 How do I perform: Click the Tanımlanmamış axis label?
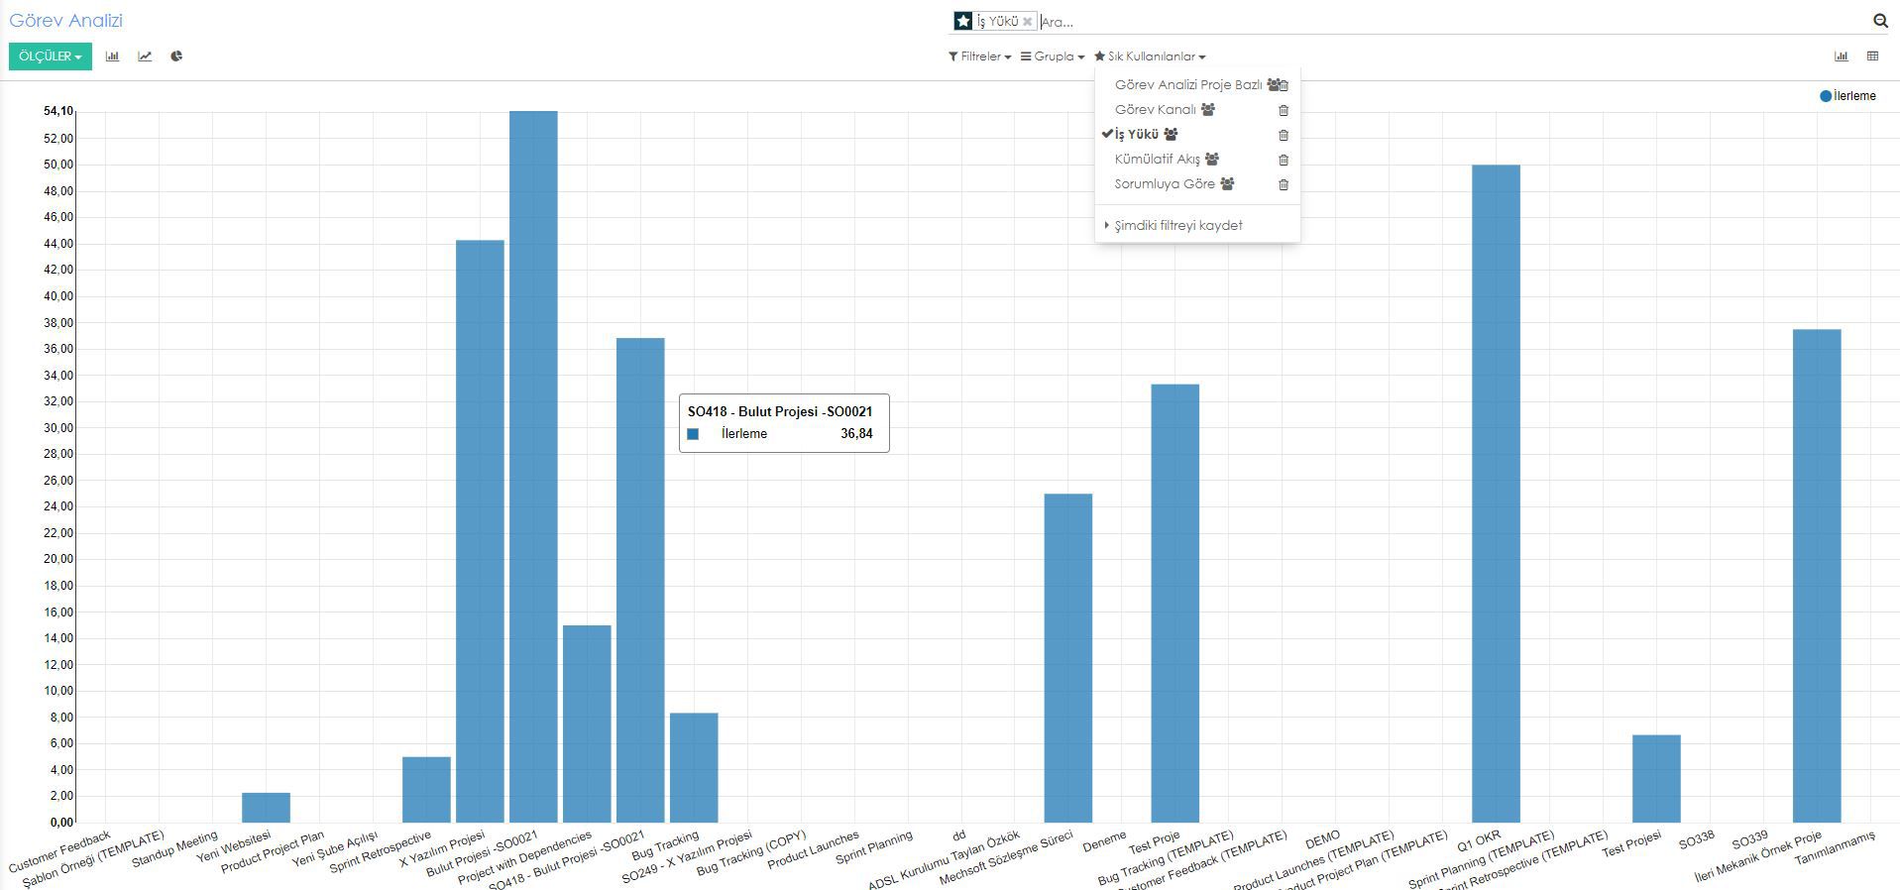coord(1836,848)
